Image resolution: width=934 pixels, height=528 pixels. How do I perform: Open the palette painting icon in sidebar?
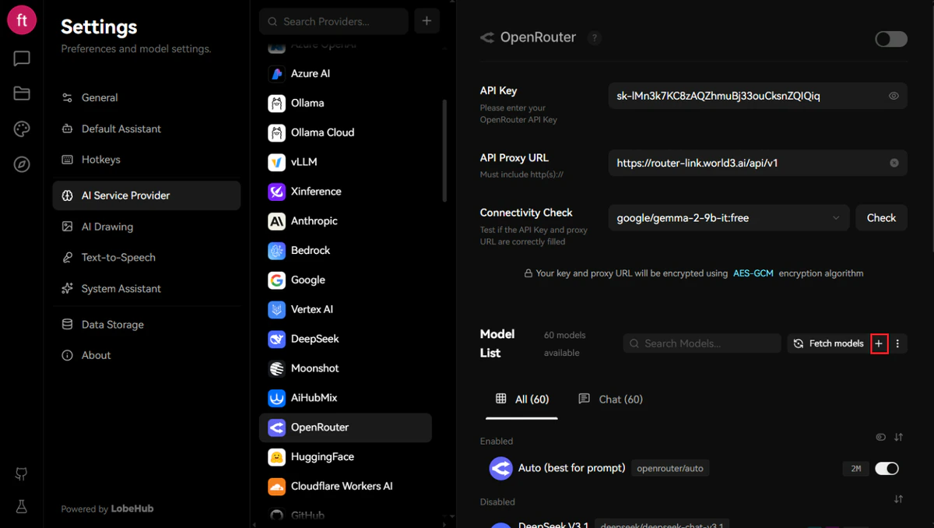(x=22, y=129)
